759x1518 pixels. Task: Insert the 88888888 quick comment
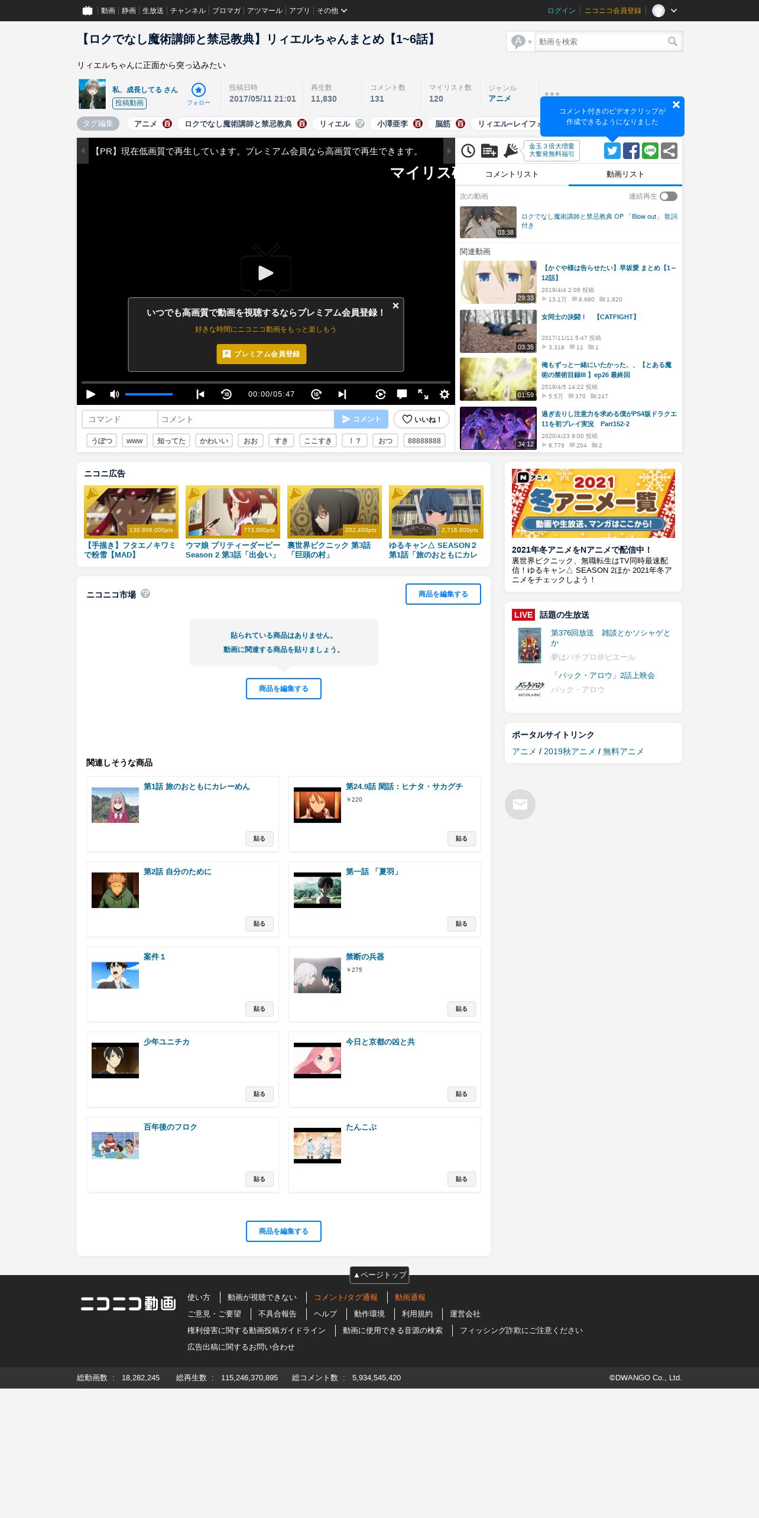point(424,440)
